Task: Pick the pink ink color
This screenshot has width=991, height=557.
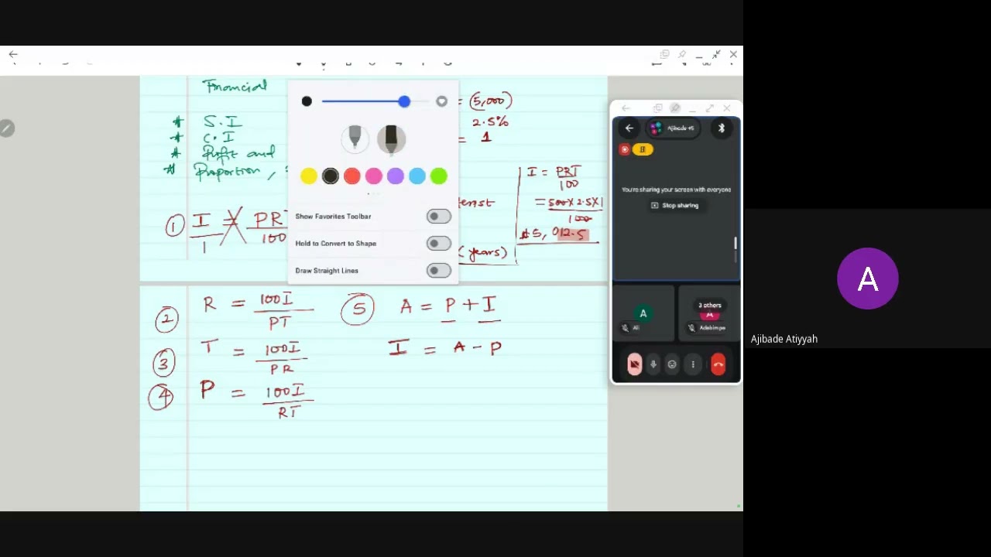Action: (373, 176)
